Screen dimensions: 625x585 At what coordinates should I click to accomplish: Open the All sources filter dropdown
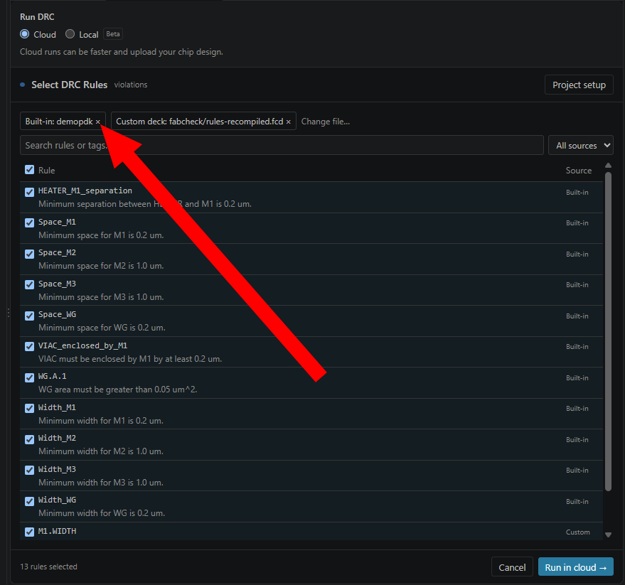click(581, 146)
